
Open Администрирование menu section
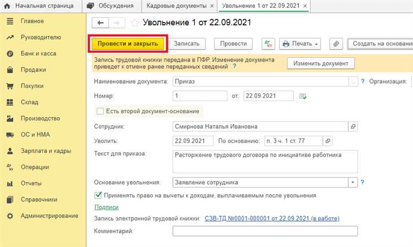click(43, 216)
